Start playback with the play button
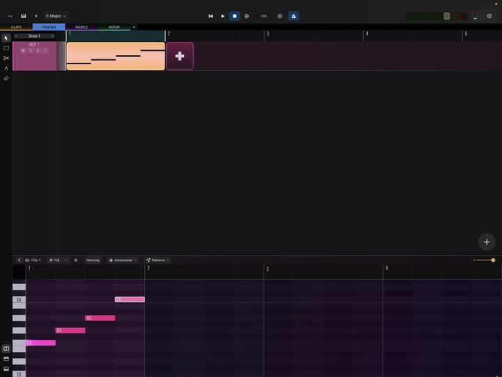The width and height of the screenshot is (502, 377). coord(222,16)
